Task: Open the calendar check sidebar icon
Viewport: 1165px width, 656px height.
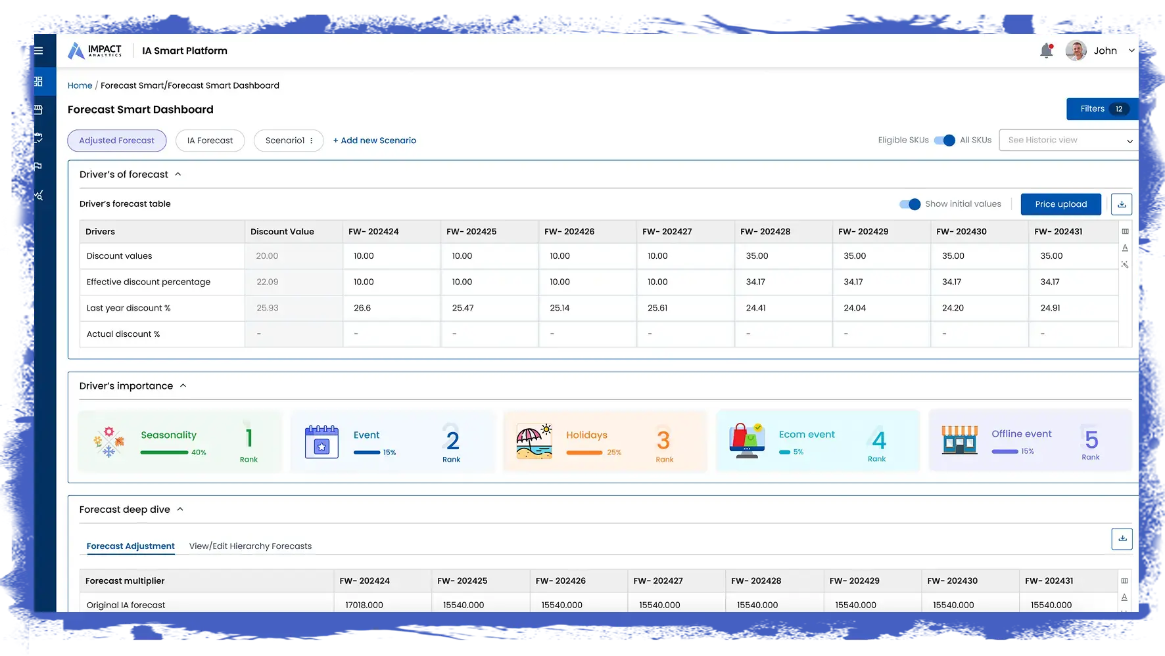Action: (x=38, y=138)
